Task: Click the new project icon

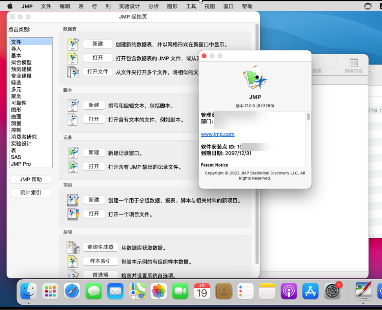Action: click(x=73, y=200)
